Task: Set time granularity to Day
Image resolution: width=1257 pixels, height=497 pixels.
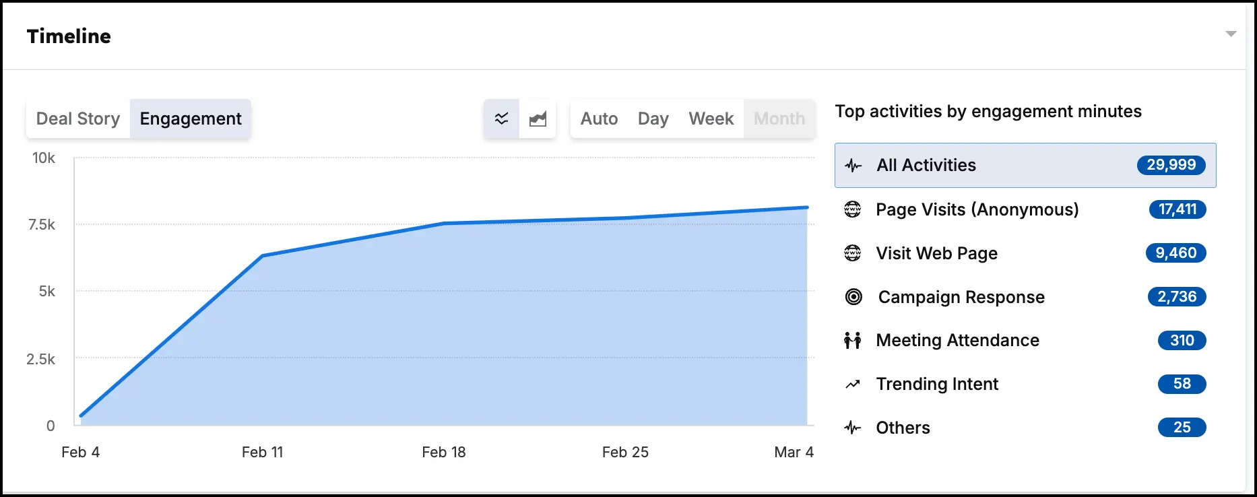Action: click(653, 119)
